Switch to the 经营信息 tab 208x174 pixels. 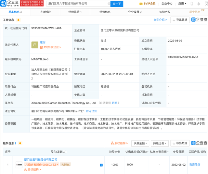(105, 12)
